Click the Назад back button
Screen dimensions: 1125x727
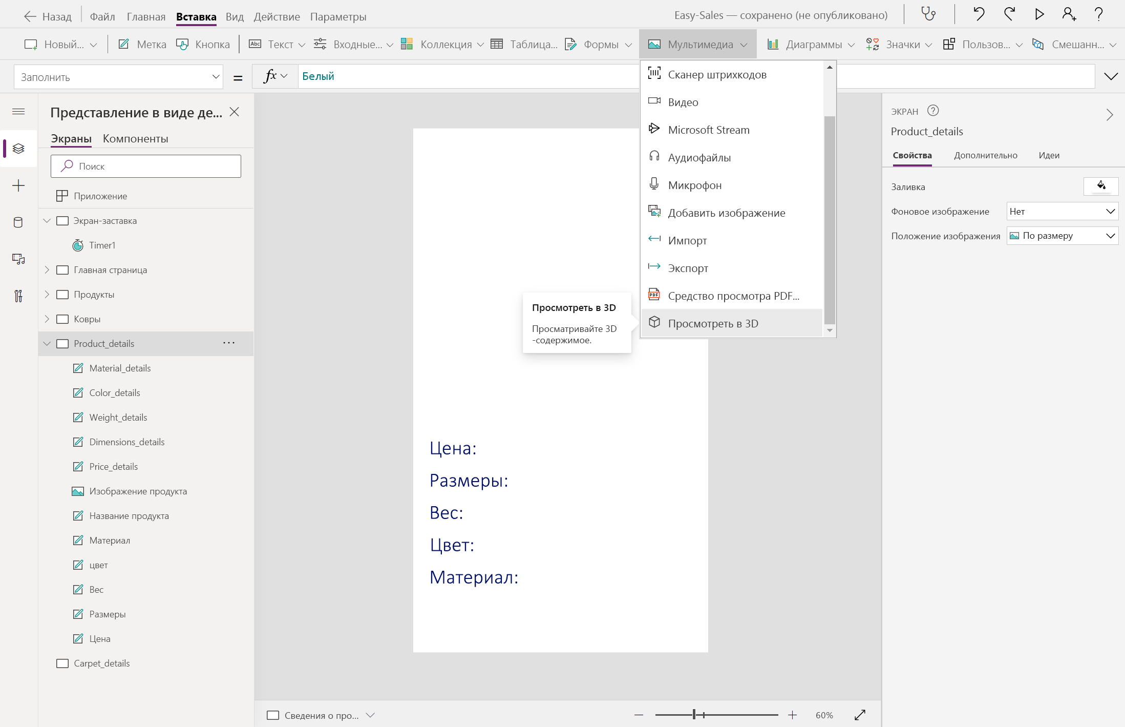[48, 16]
